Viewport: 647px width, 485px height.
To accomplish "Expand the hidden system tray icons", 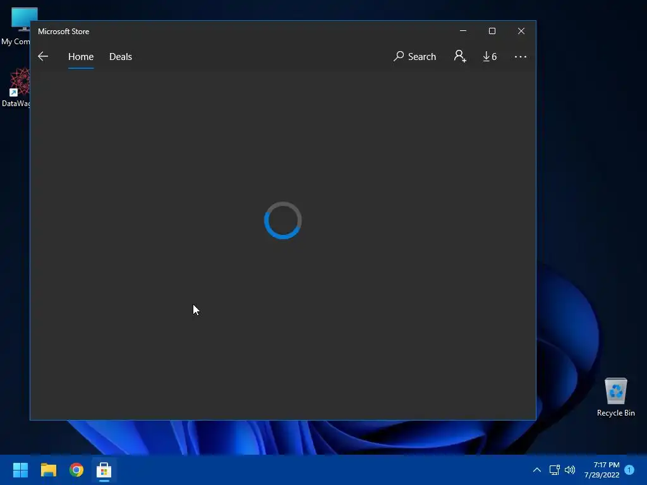I will pyautogui.click(x=537, y=470).
